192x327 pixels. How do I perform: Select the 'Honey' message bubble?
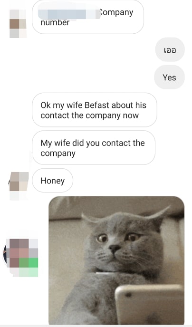(53, 181)
